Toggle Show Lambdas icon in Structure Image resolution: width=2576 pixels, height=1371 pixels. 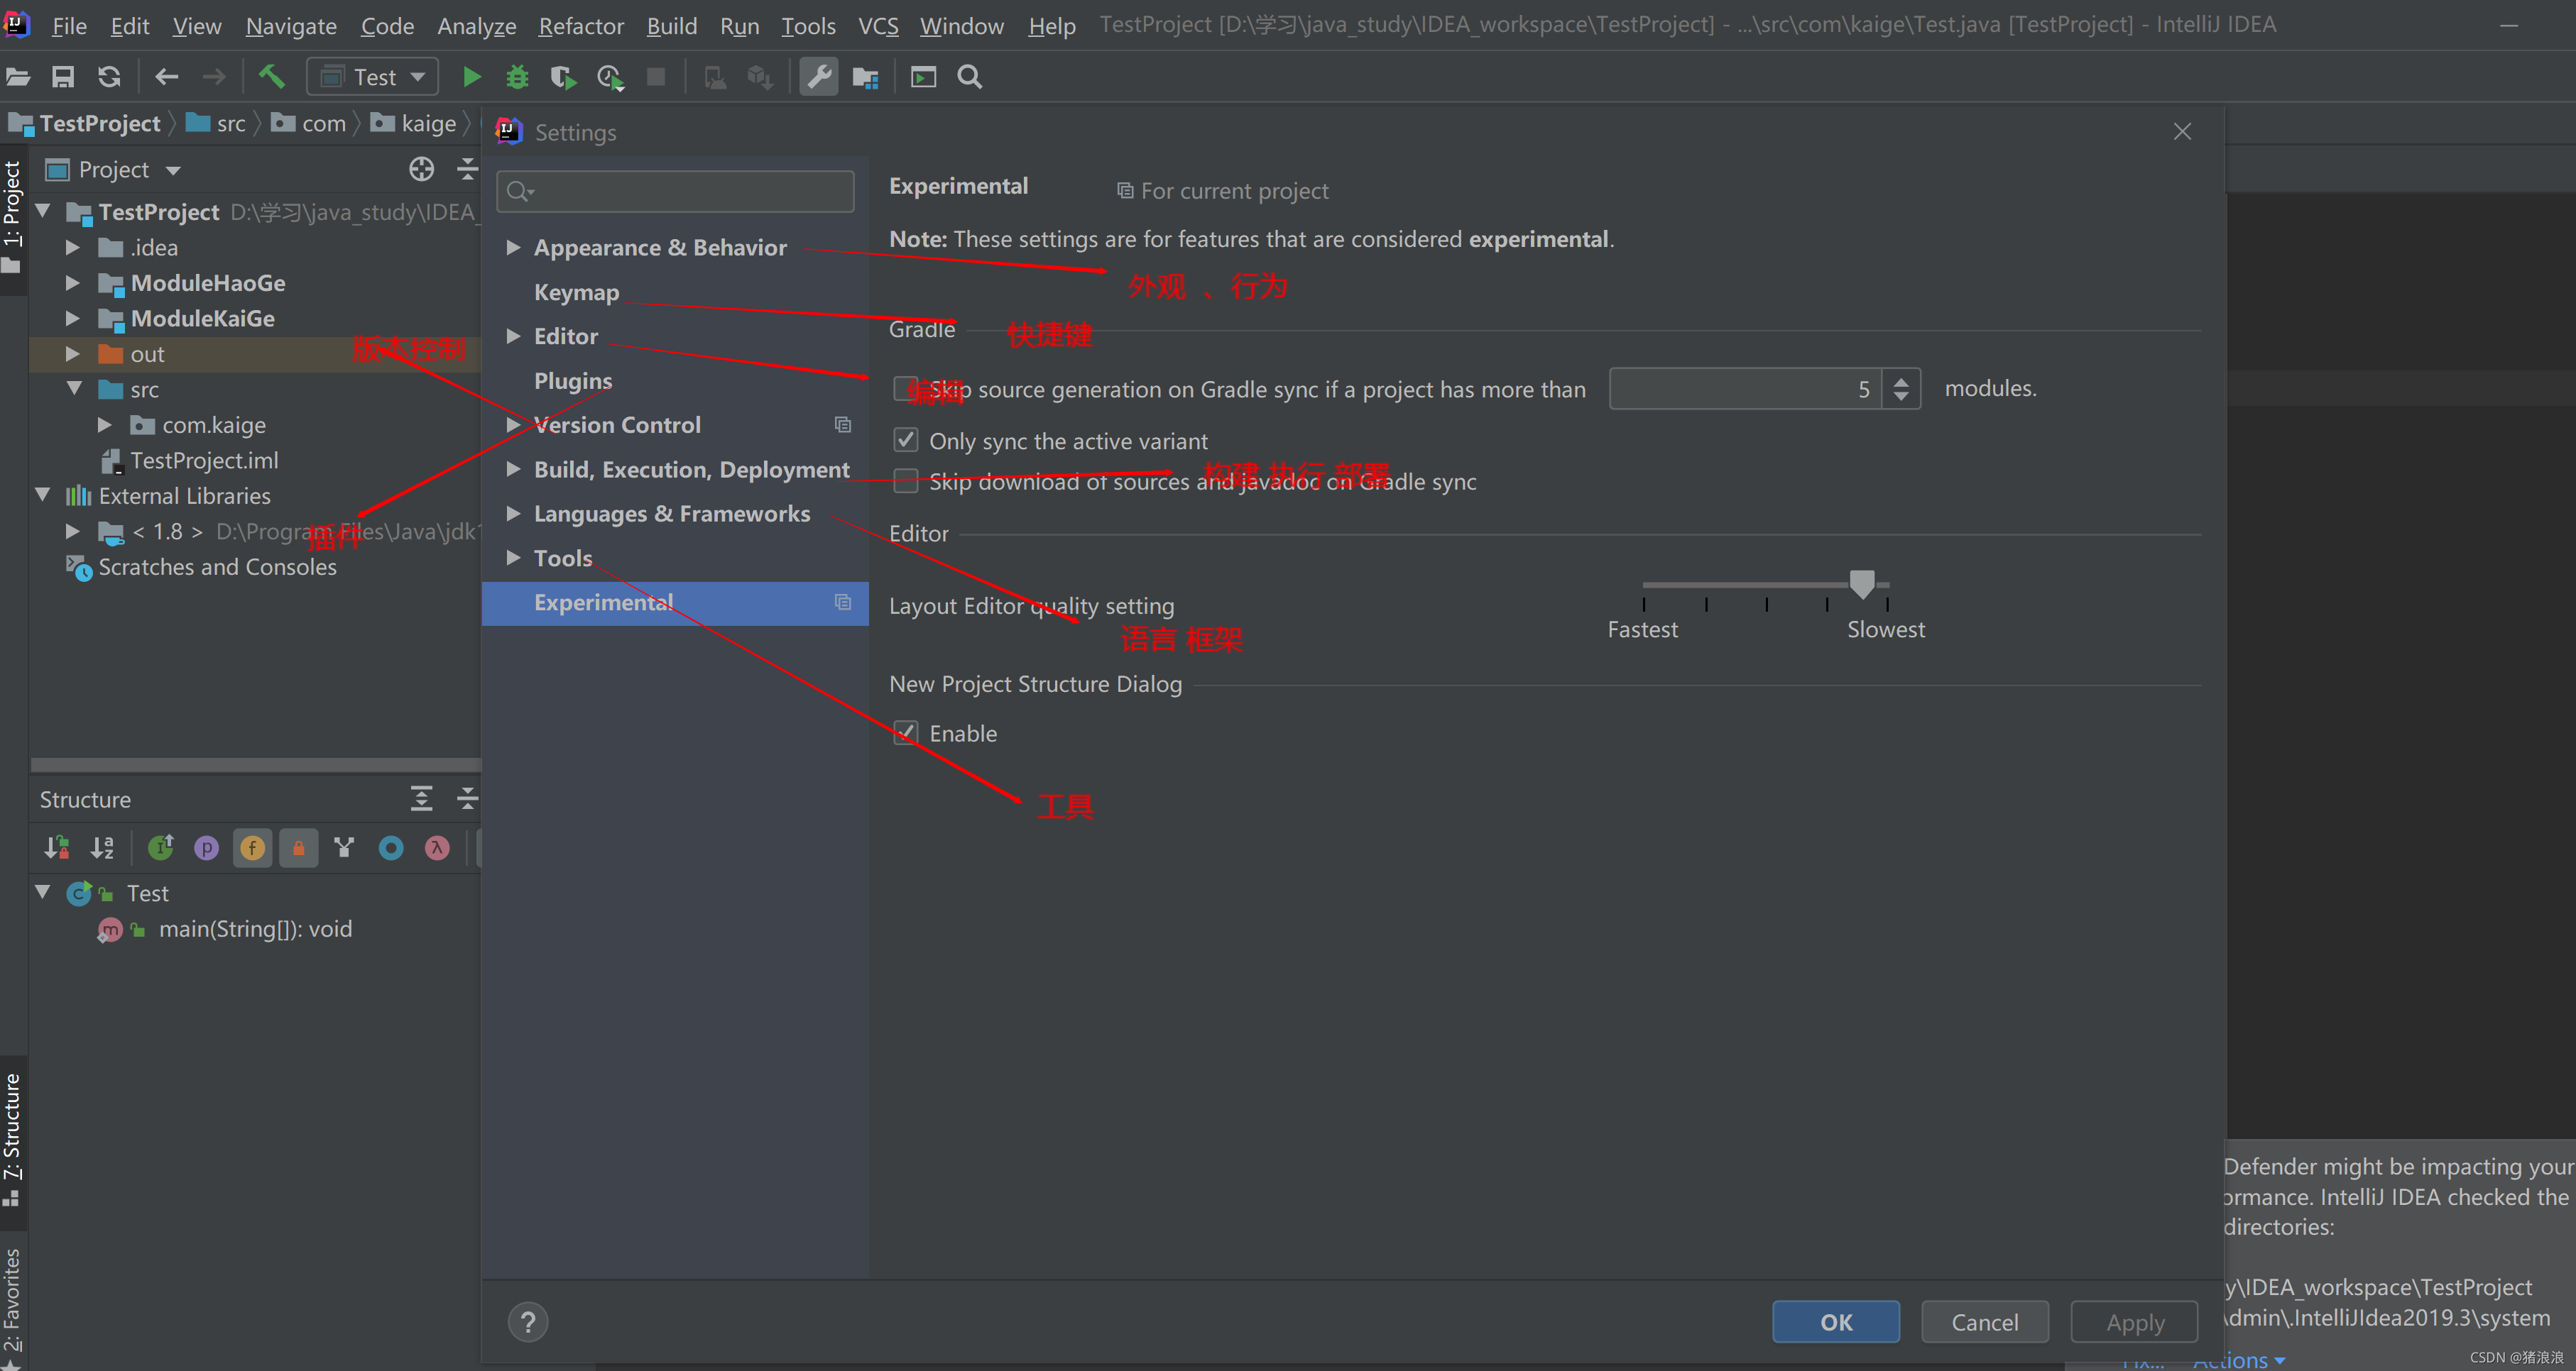[437, 847]
